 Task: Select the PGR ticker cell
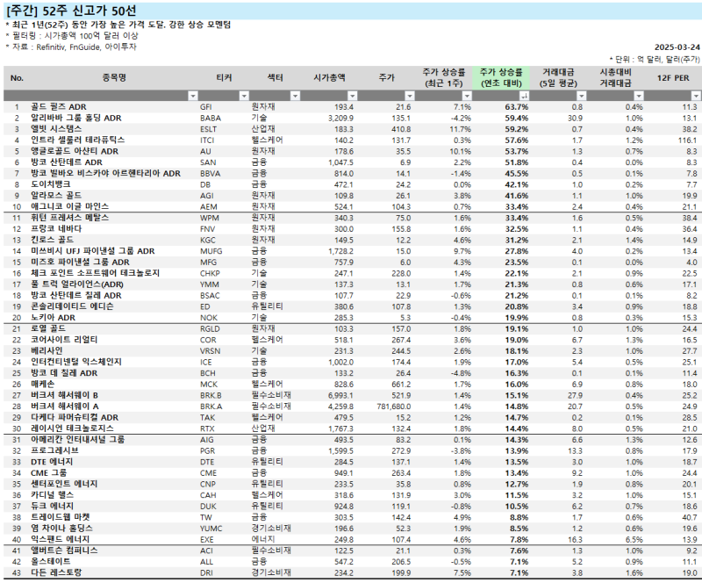pyautogui.click(x=207, y=451)
